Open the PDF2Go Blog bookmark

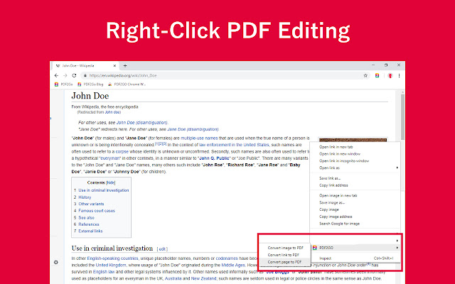(90, 84)
